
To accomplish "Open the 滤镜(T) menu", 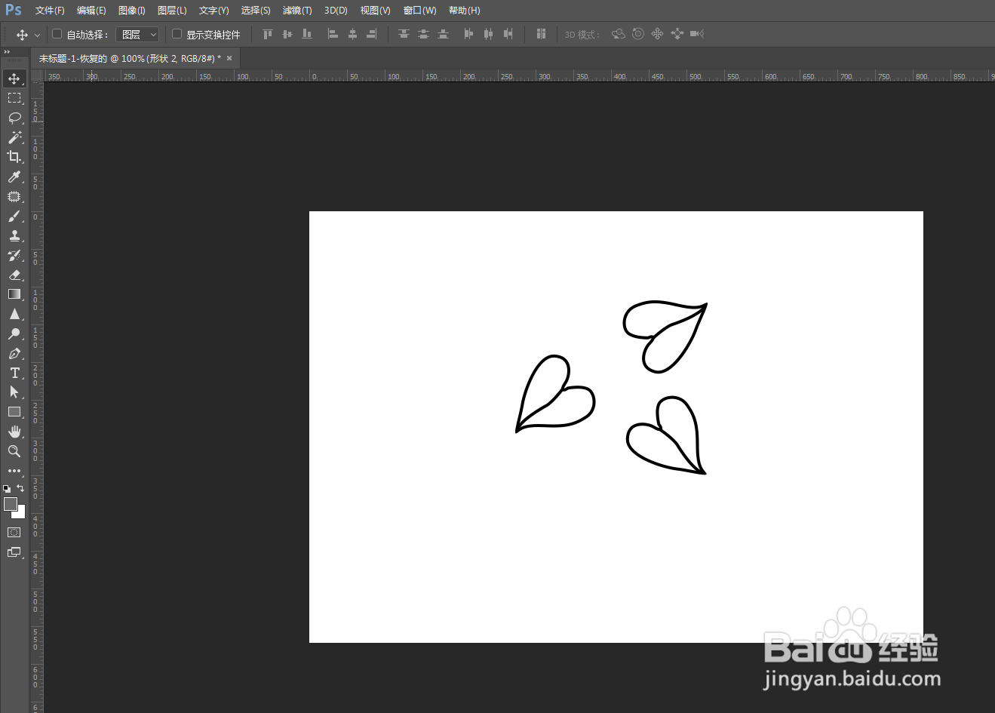I will (297, 11).
